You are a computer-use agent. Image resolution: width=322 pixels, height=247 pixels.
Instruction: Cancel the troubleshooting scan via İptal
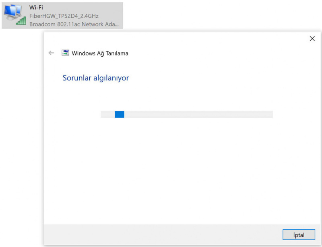pyautogui.click(x=298, y=235)
